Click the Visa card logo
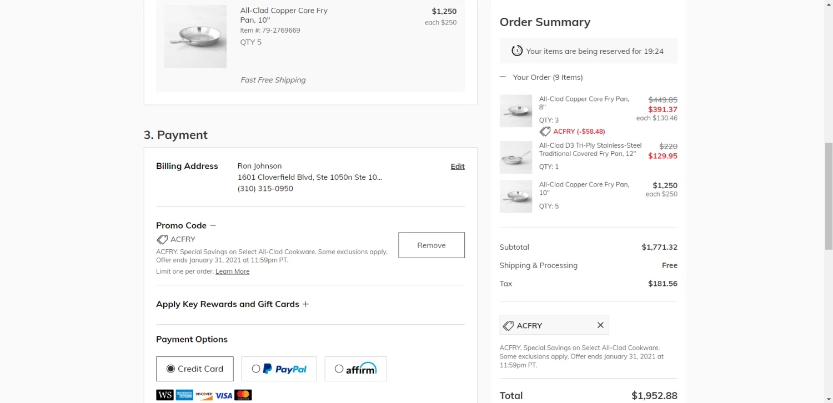Viewport: 833px width, 403px height. click(224, 395)
